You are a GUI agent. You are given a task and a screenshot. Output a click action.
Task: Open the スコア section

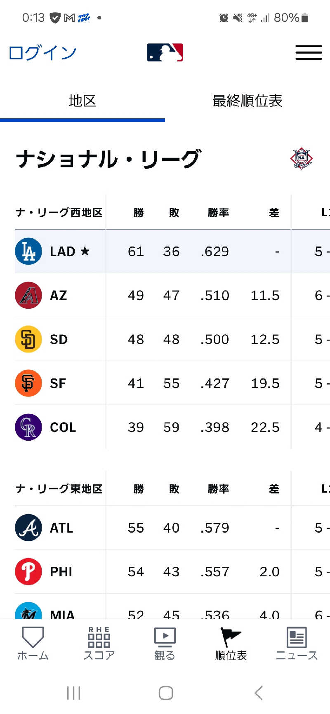tap(99, 644)
